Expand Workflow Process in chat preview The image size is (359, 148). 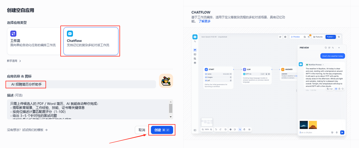tap(315, 65)
